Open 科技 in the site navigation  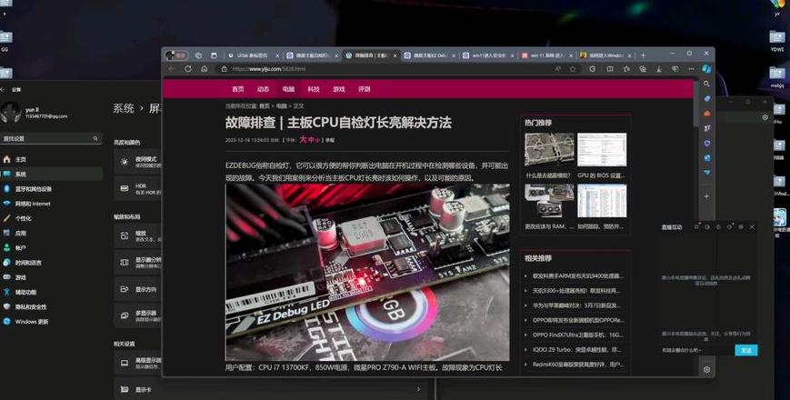click(x=314, y=89)
